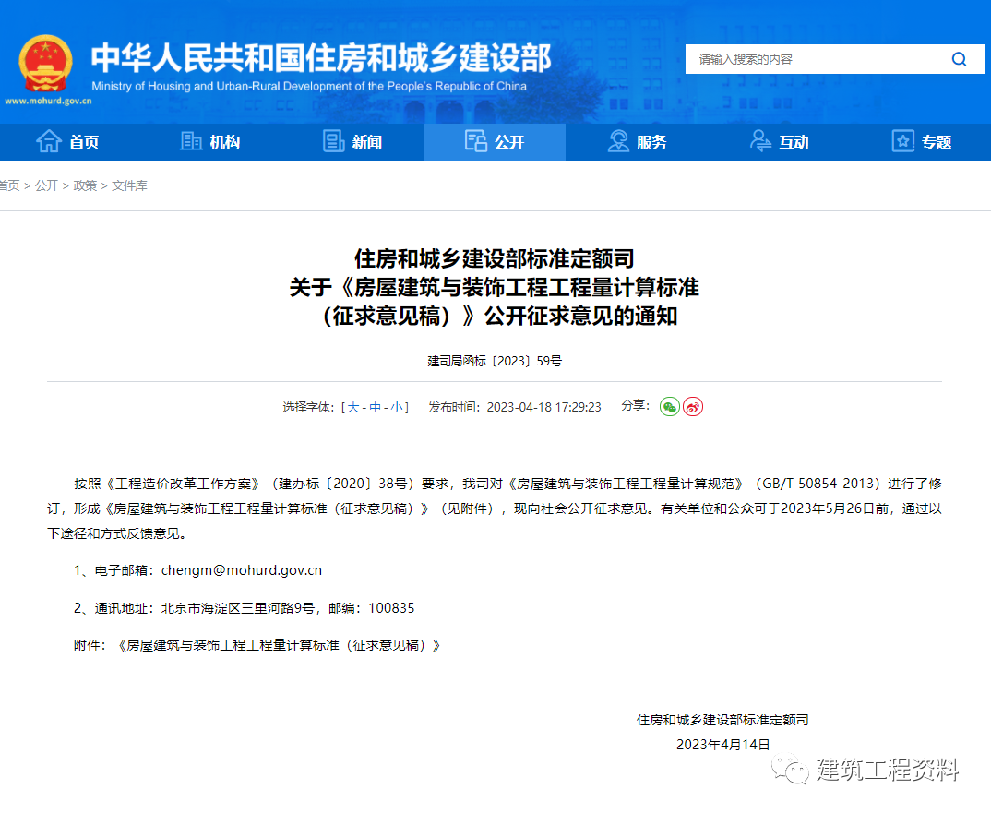Set font size to 大
This screenshot has height=813, width=991.
point(353,407)
